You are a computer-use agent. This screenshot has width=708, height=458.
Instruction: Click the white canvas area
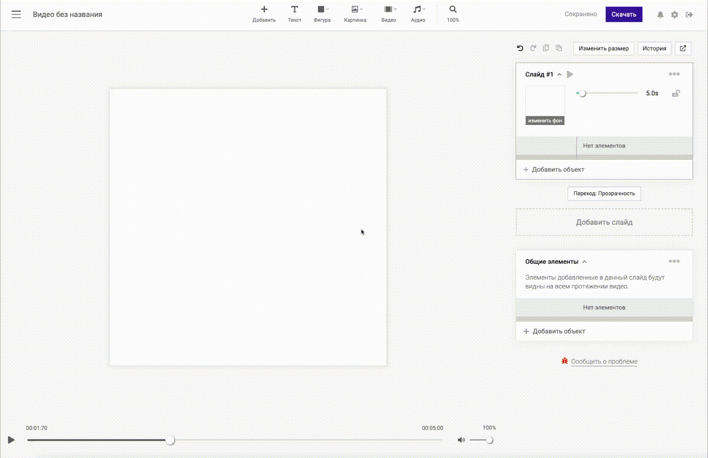coord(248,227)
